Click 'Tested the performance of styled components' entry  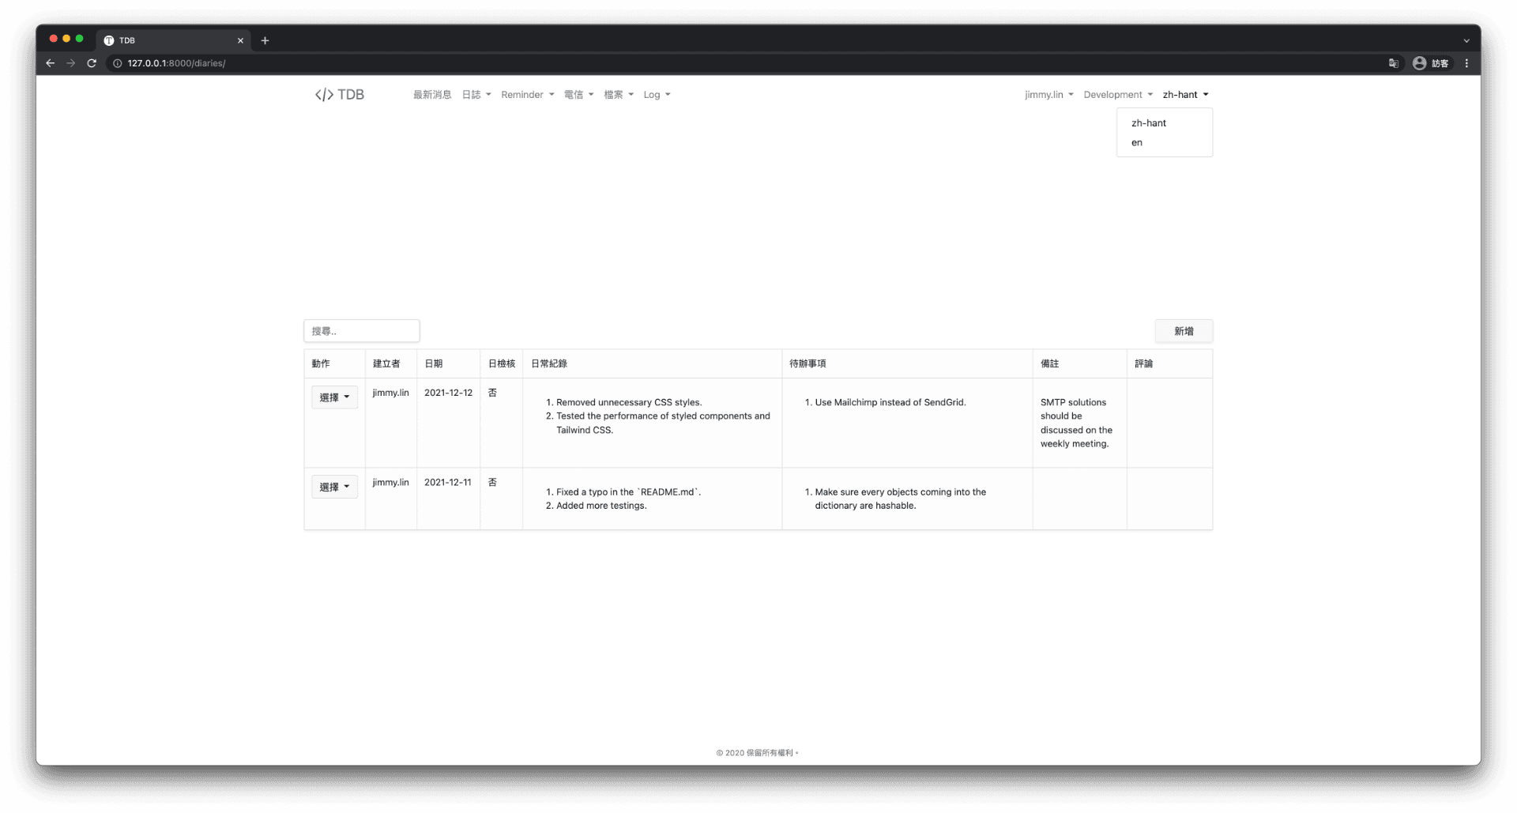pos(663,423)
